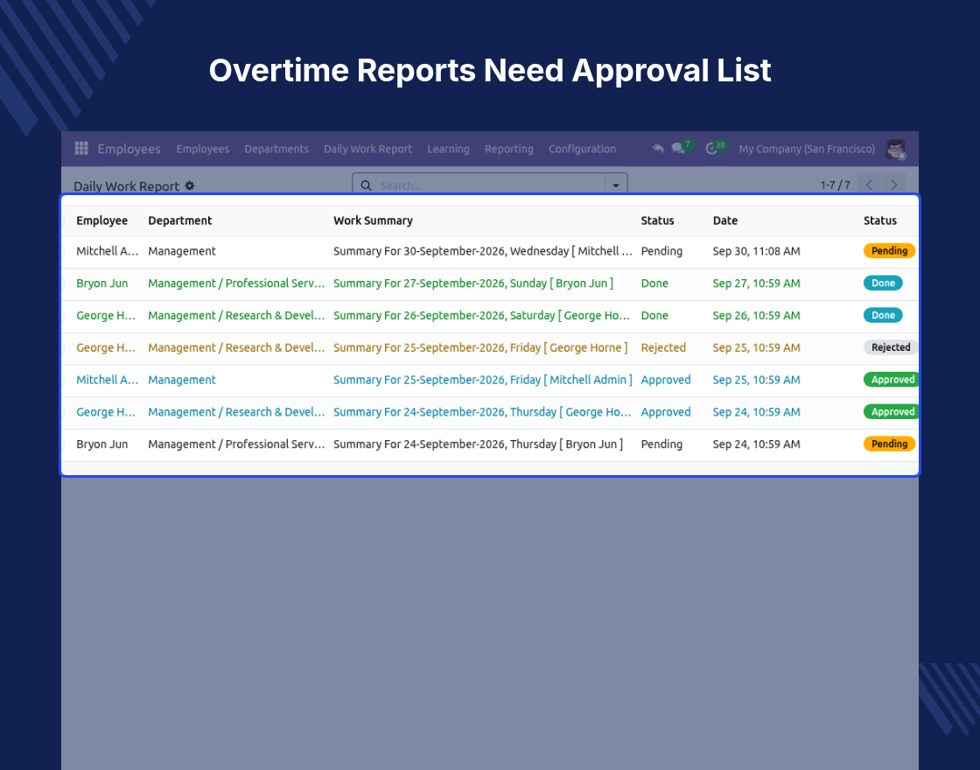Open My Company (San Francisco) switcher
The height and width of the screenshot is (770, 980).
806,149
